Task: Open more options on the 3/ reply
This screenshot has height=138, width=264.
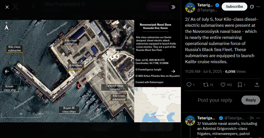Action: [x=258, y=118]
